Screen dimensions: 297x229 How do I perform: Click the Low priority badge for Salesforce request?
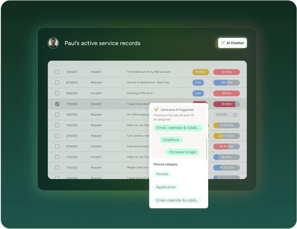(x=198, y=83)
